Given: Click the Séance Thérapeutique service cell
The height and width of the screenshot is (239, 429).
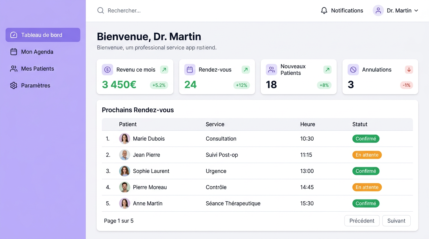Looking at the screenshot, I should 233,204.
